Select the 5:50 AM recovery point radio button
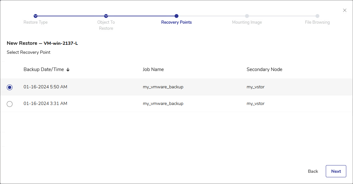Image resolution: width=353 pixels, height=184 pixels. pyautogui.click(x=10, y=87)
